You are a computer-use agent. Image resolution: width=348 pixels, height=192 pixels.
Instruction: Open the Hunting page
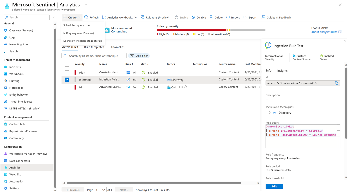coord(14,81)
